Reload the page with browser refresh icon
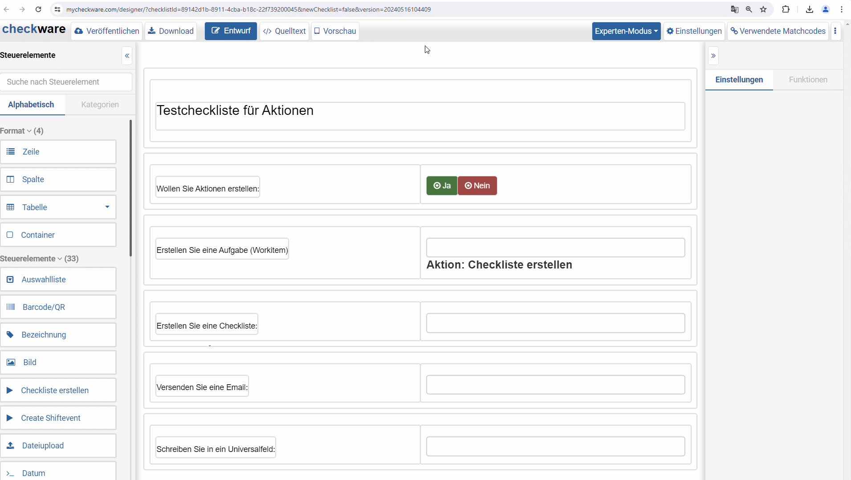851x480 pixels. (38, 9)
